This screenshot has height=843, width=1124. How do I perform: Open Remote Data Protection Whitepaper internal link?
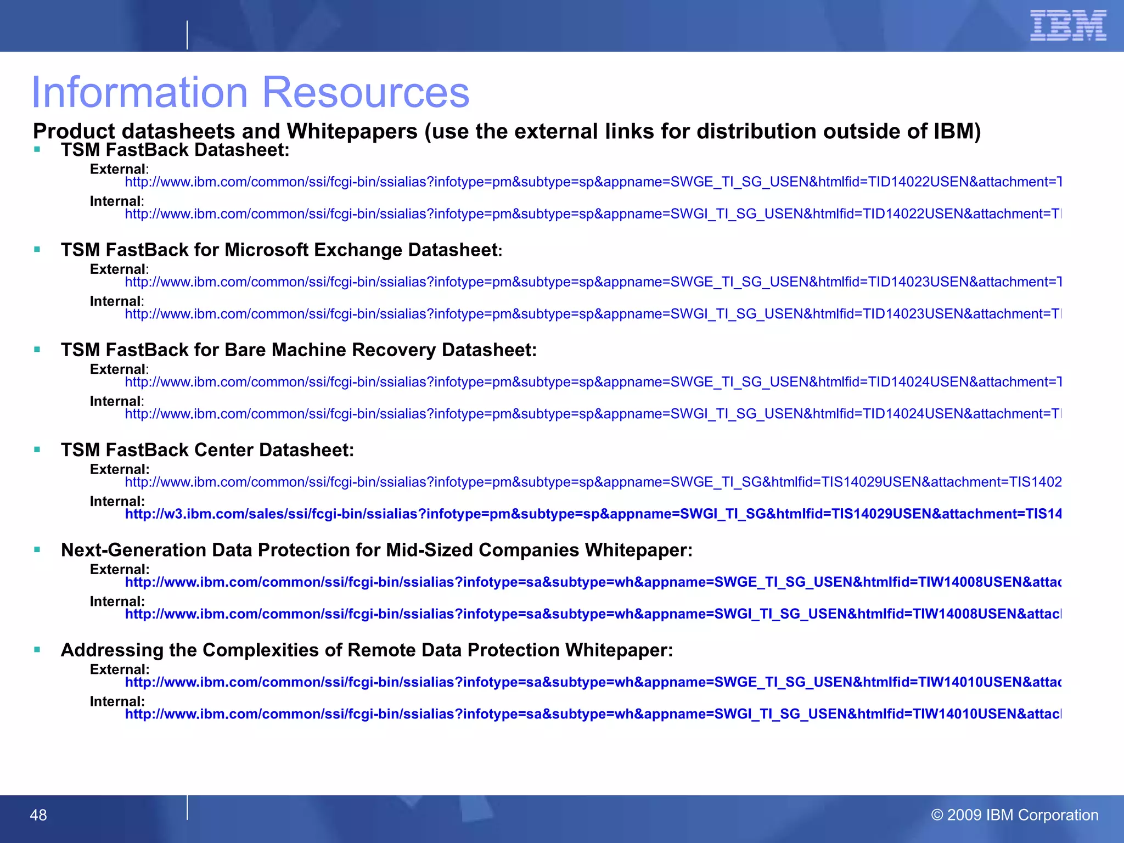click(x=593, y=714)
